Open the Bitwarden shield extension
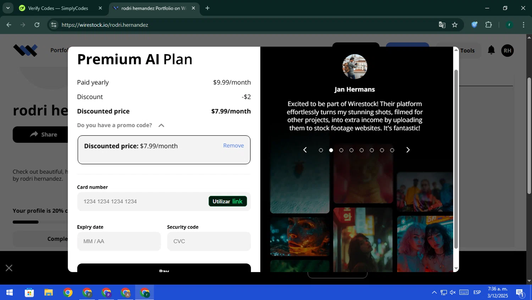The image size is (532, 300). click(x=475, y=25)
